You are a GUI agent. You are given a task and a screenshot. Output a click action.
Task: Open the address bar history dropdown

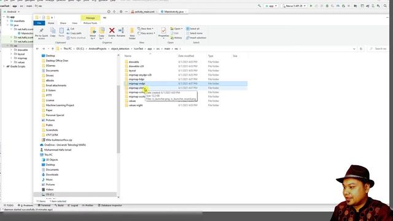[354, 49]
